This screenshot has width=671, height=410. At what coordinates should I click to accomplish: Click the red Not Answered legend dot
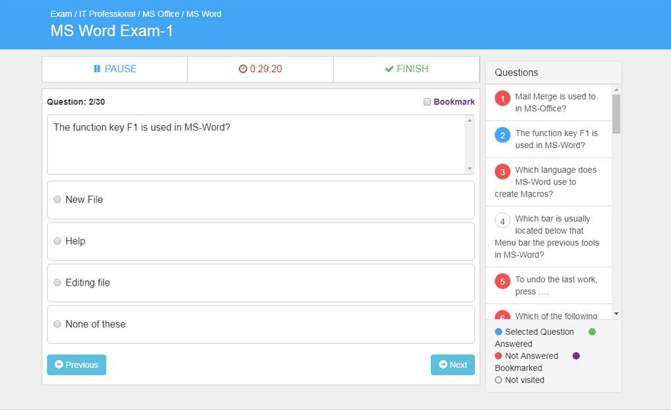(498, 356)
